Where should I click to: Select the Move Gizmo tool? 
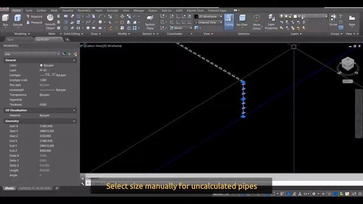coord(256,22)
